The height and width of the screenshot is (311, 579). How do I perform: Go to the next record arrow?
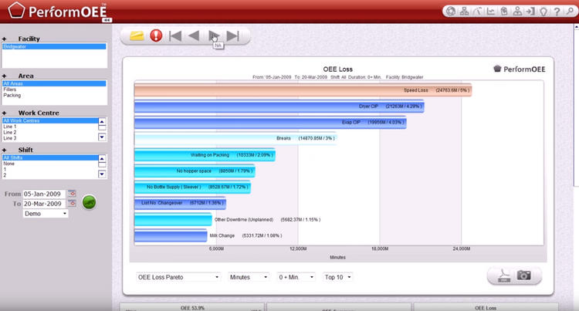pyautogui.click(x=213, y=35)
